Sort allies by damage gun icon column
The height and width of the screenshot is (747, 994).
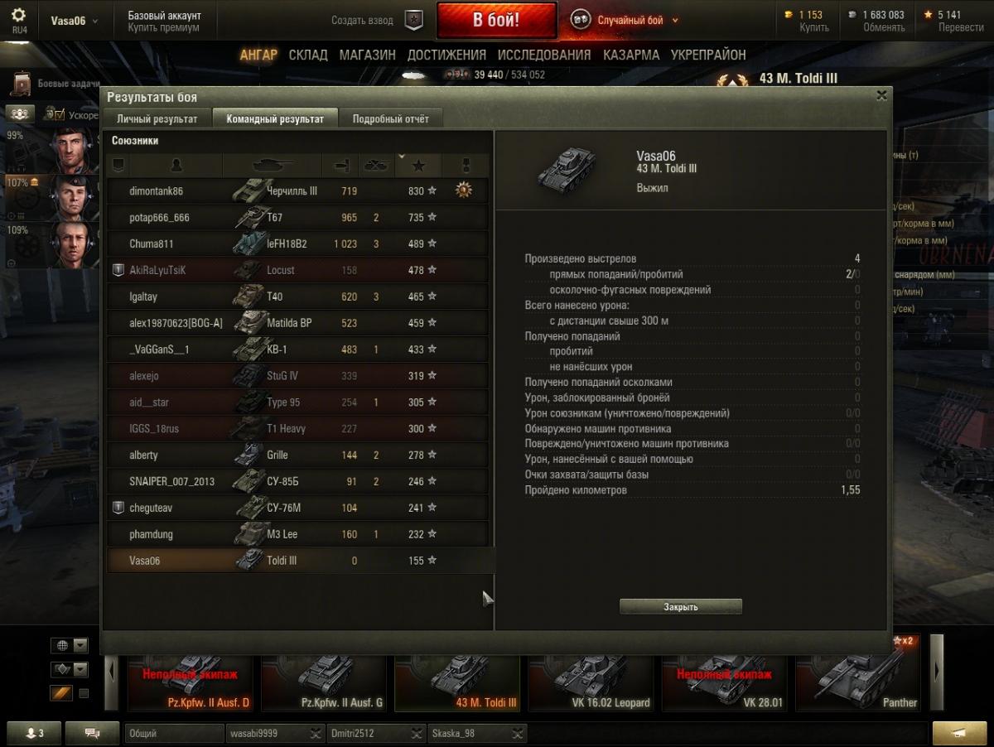pyautogui.click(x=341, y=165)
